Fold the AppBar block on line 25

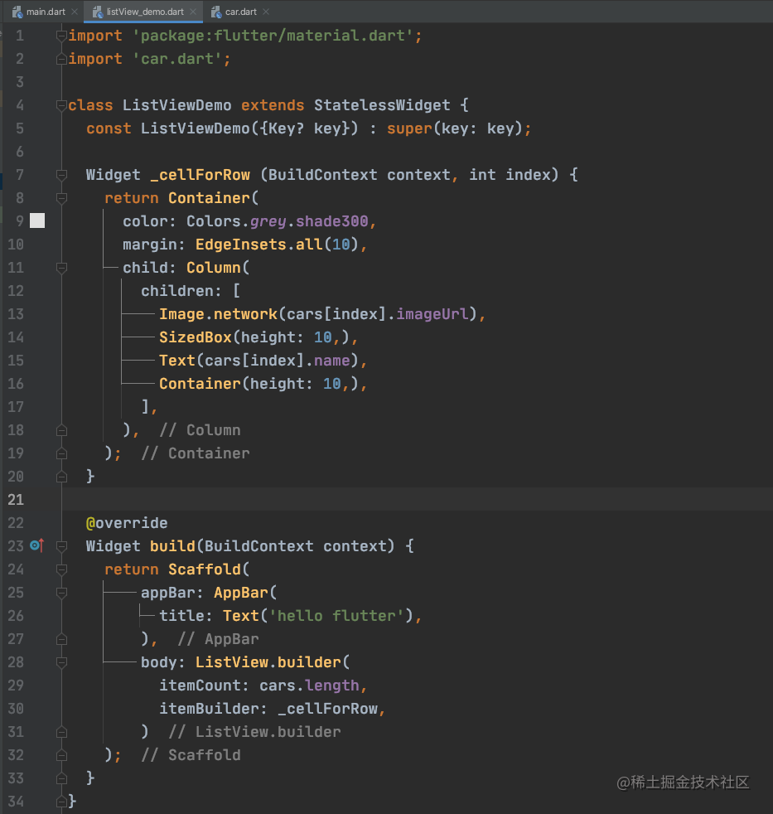click(x=61, y=593)
